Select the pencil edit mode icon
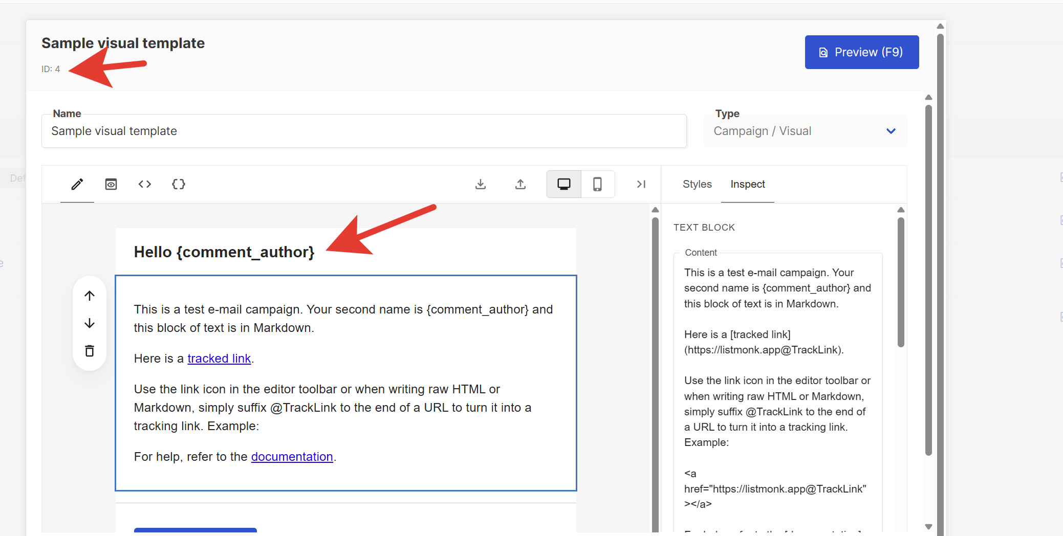The image size is (1063, 536). coord(77,184)
